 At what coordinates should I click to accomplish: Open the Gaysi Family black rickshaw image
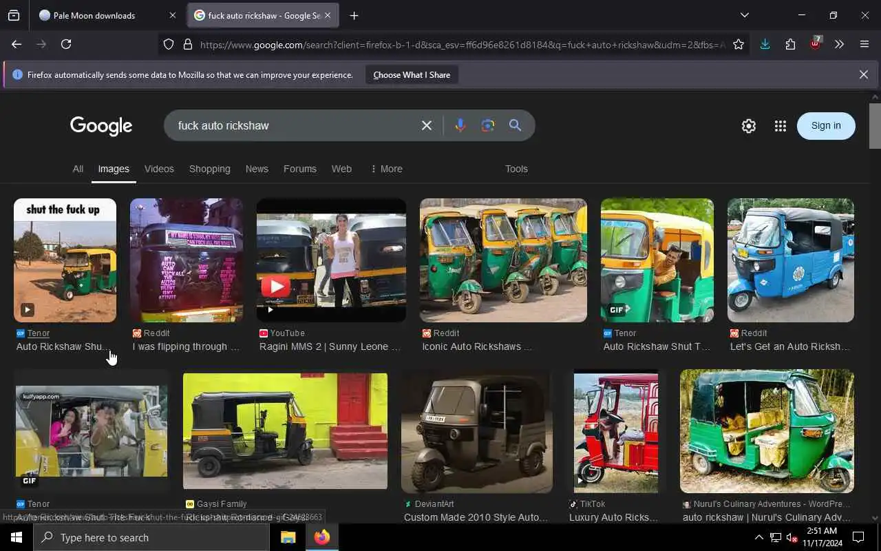(x=285, y=431)
